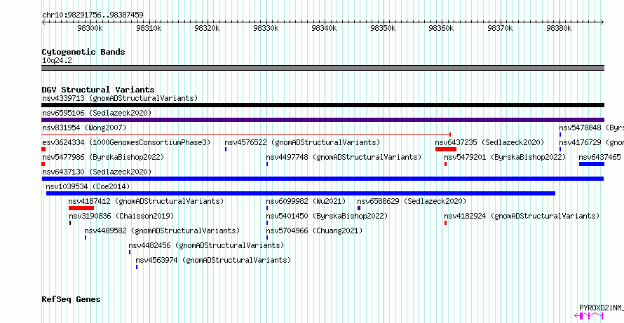Click the gray 10q24.2 cytogenetic band

[x=323, y=68]
